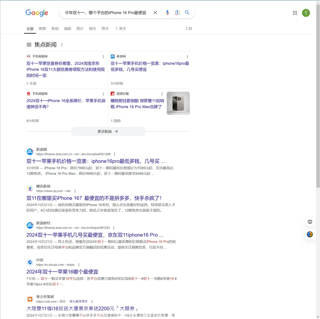
Task: Expand the 更多 search filter menu
Action: click(x=121, y=29)
